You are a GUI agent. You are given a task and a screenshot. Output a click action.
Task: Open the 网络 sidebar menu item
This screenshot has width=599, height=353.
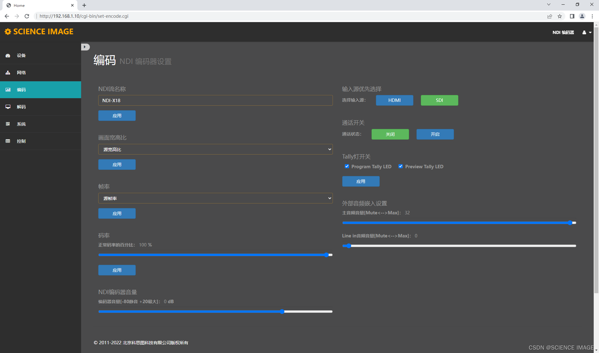point(21,73)
